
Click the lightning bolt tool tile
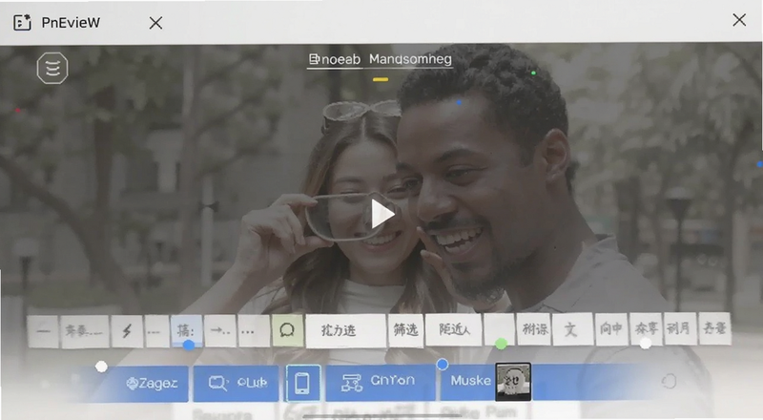click(x=127, y=331)
